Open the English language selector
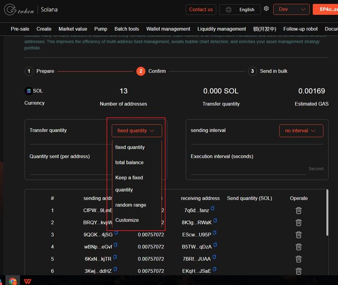338x285 pixels. (240, 9)
